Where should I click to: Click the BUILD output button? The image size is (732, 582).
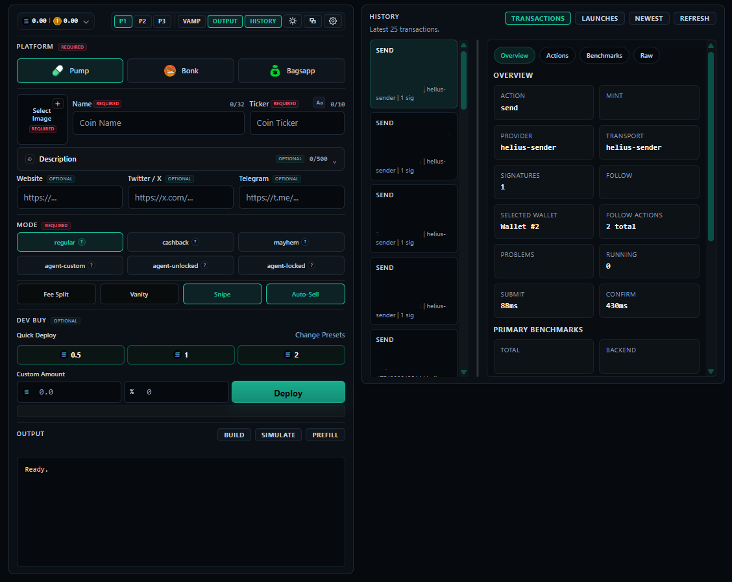coord(234,435)
